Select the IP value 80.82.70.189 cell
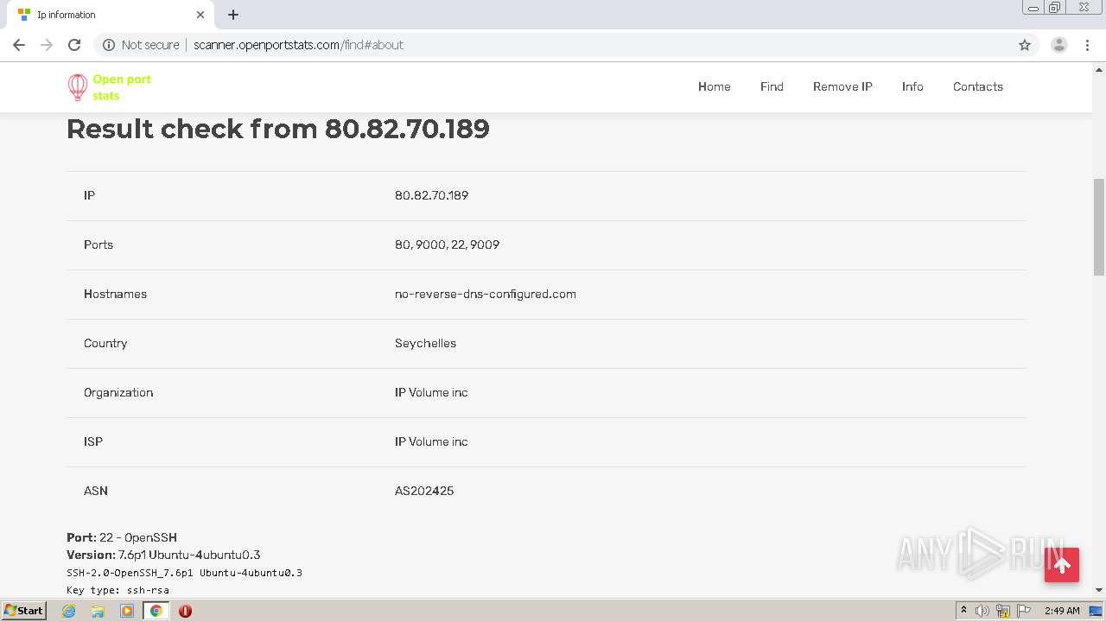Screen dimensions: 1106x622 431,195
